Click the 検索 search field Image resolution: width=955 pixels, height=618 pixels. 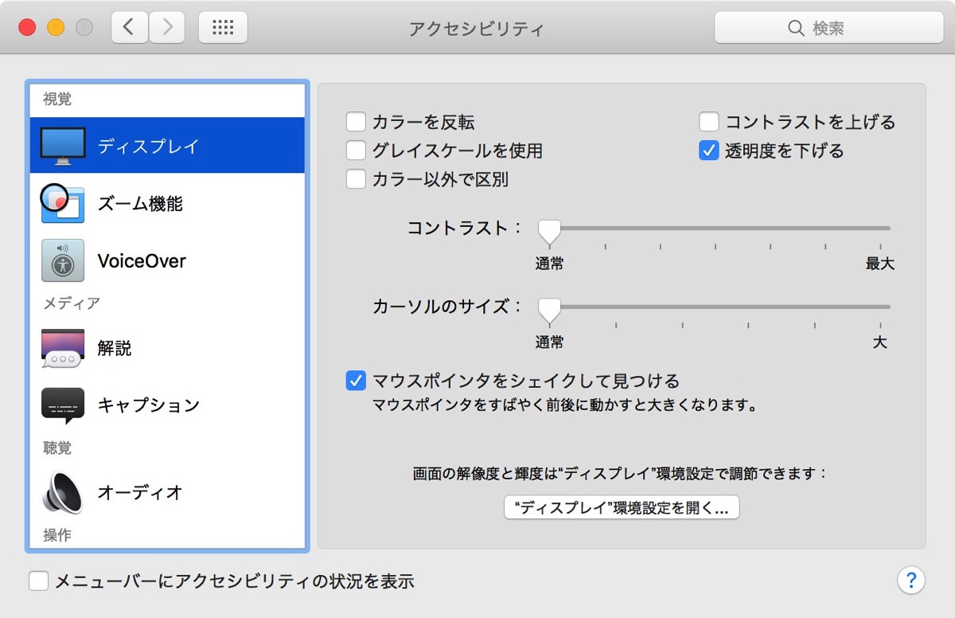828,28
